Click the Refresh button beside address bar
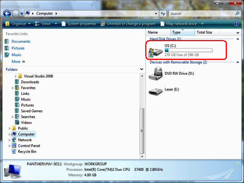Image resolution: width=244 pixels, height=183 pixels. [x=163, y=14]
